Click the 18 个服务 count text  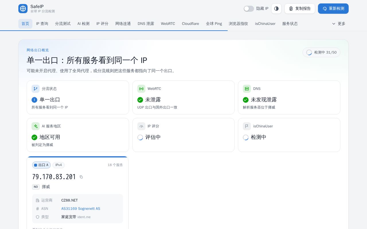point(115,165)
